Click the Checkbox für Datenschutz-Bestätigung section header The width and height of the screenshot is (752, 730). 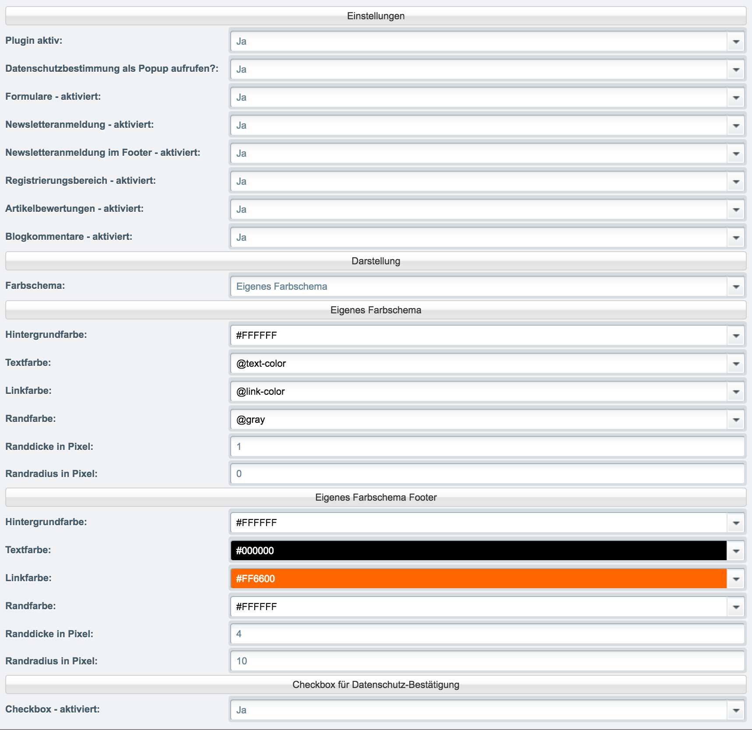pyautogui.click(x=376, y=684)
